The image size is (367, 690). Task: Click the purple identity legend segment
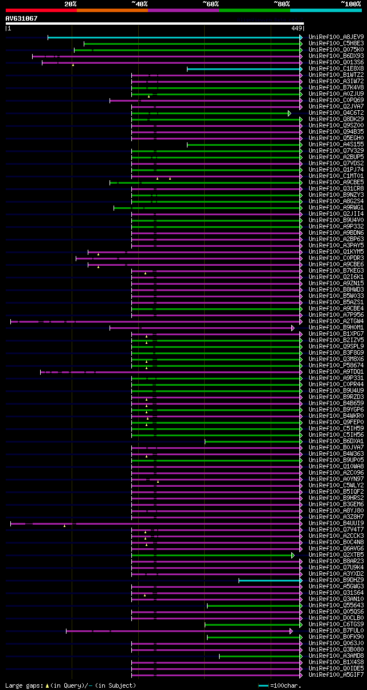pyautogui.click(x=183, y=10)
